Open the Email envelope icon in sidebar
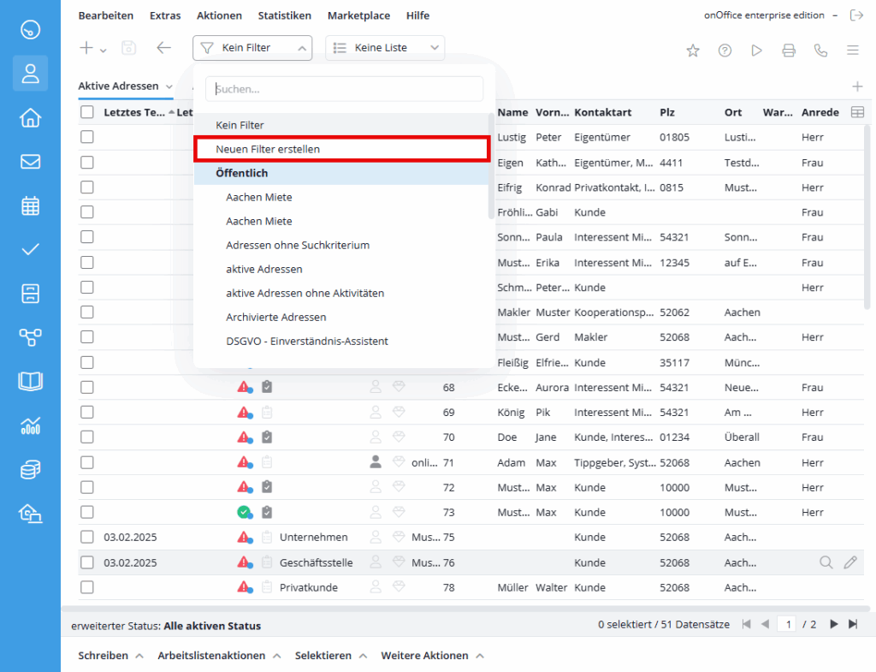The height and width of the screenshot is (672, 876). point(30,161)
